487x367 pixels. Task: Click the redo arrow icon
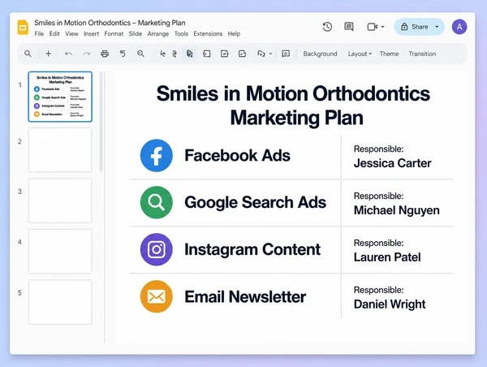pyautogui.click(x=87, y=54)
